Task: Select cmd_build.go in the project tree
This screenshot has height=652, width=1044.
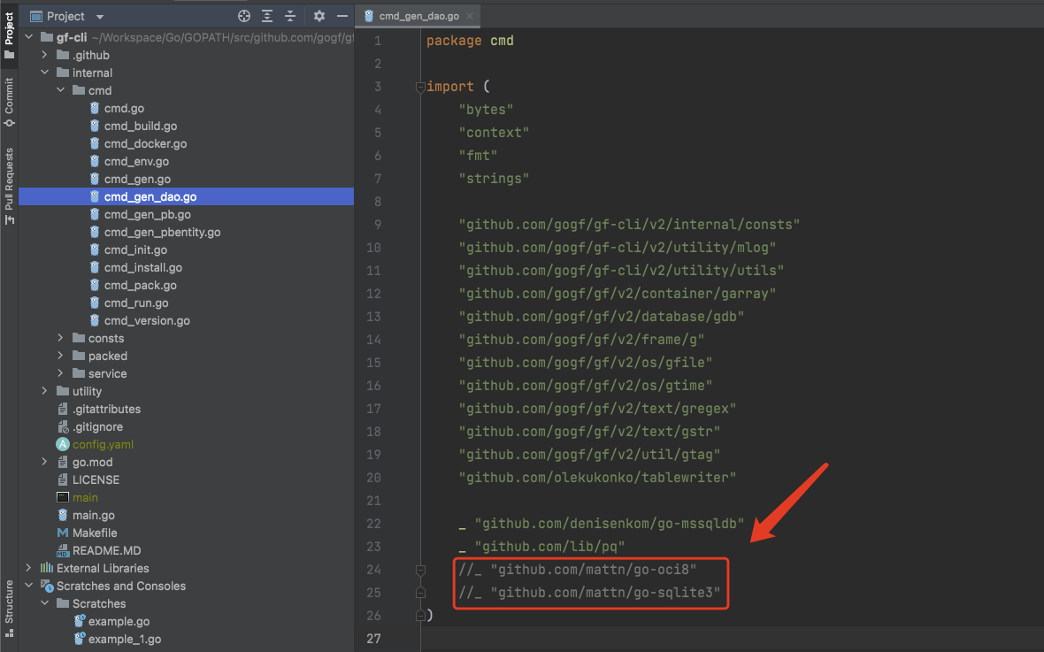Action: pyautogui.click(x=140, y=126)
